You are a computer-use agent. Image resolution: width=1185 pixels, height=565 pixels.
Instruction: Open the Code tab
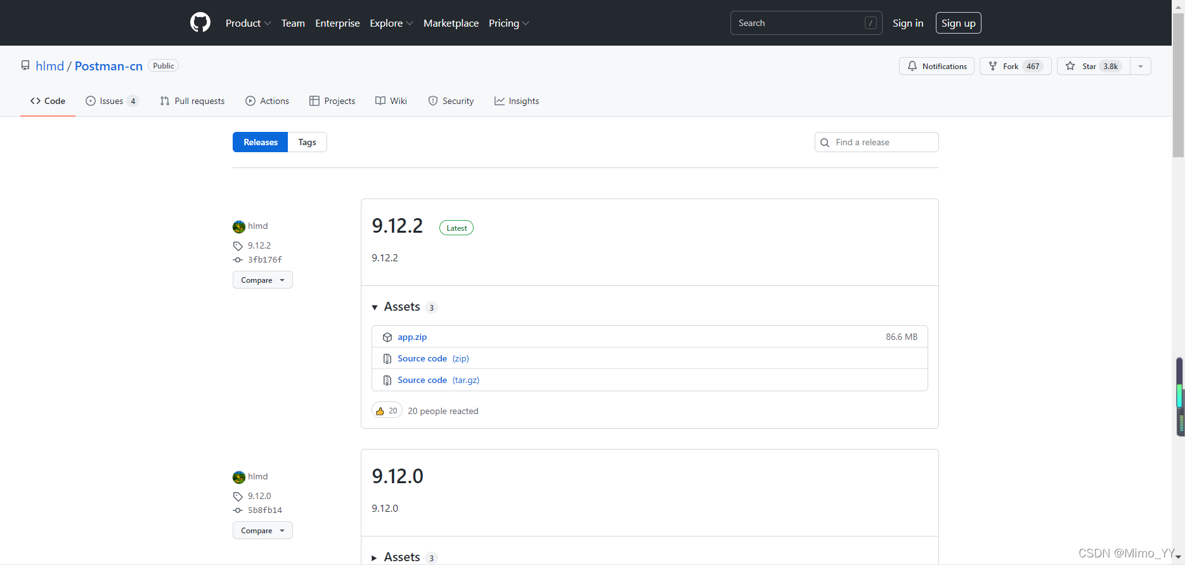click(x=48, y=101)
